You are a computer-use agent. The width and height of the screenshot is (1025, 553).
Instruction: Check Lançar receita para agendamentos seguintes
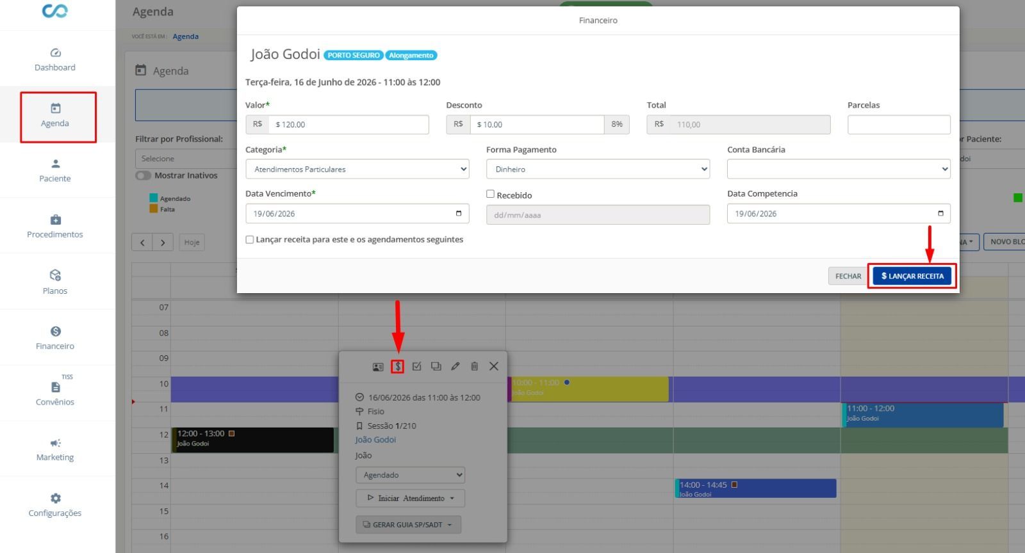click(x=250, y=239)
